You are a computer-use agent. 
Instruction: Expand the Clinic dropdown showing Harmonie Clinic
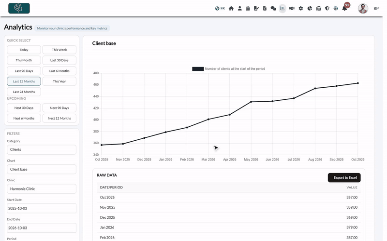click(42, 189)
